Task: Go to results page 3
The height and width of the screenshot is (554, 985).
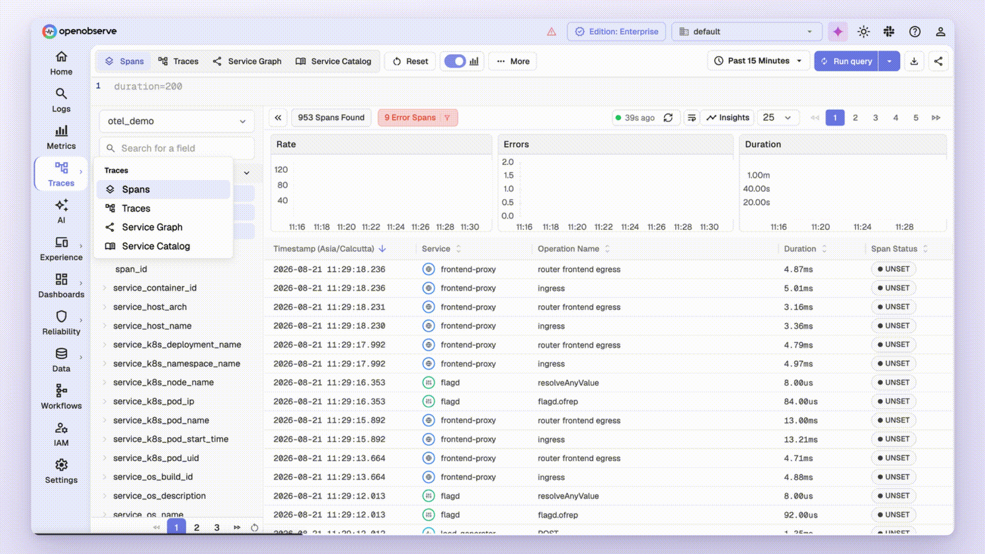Action: [x=876, y=117]
